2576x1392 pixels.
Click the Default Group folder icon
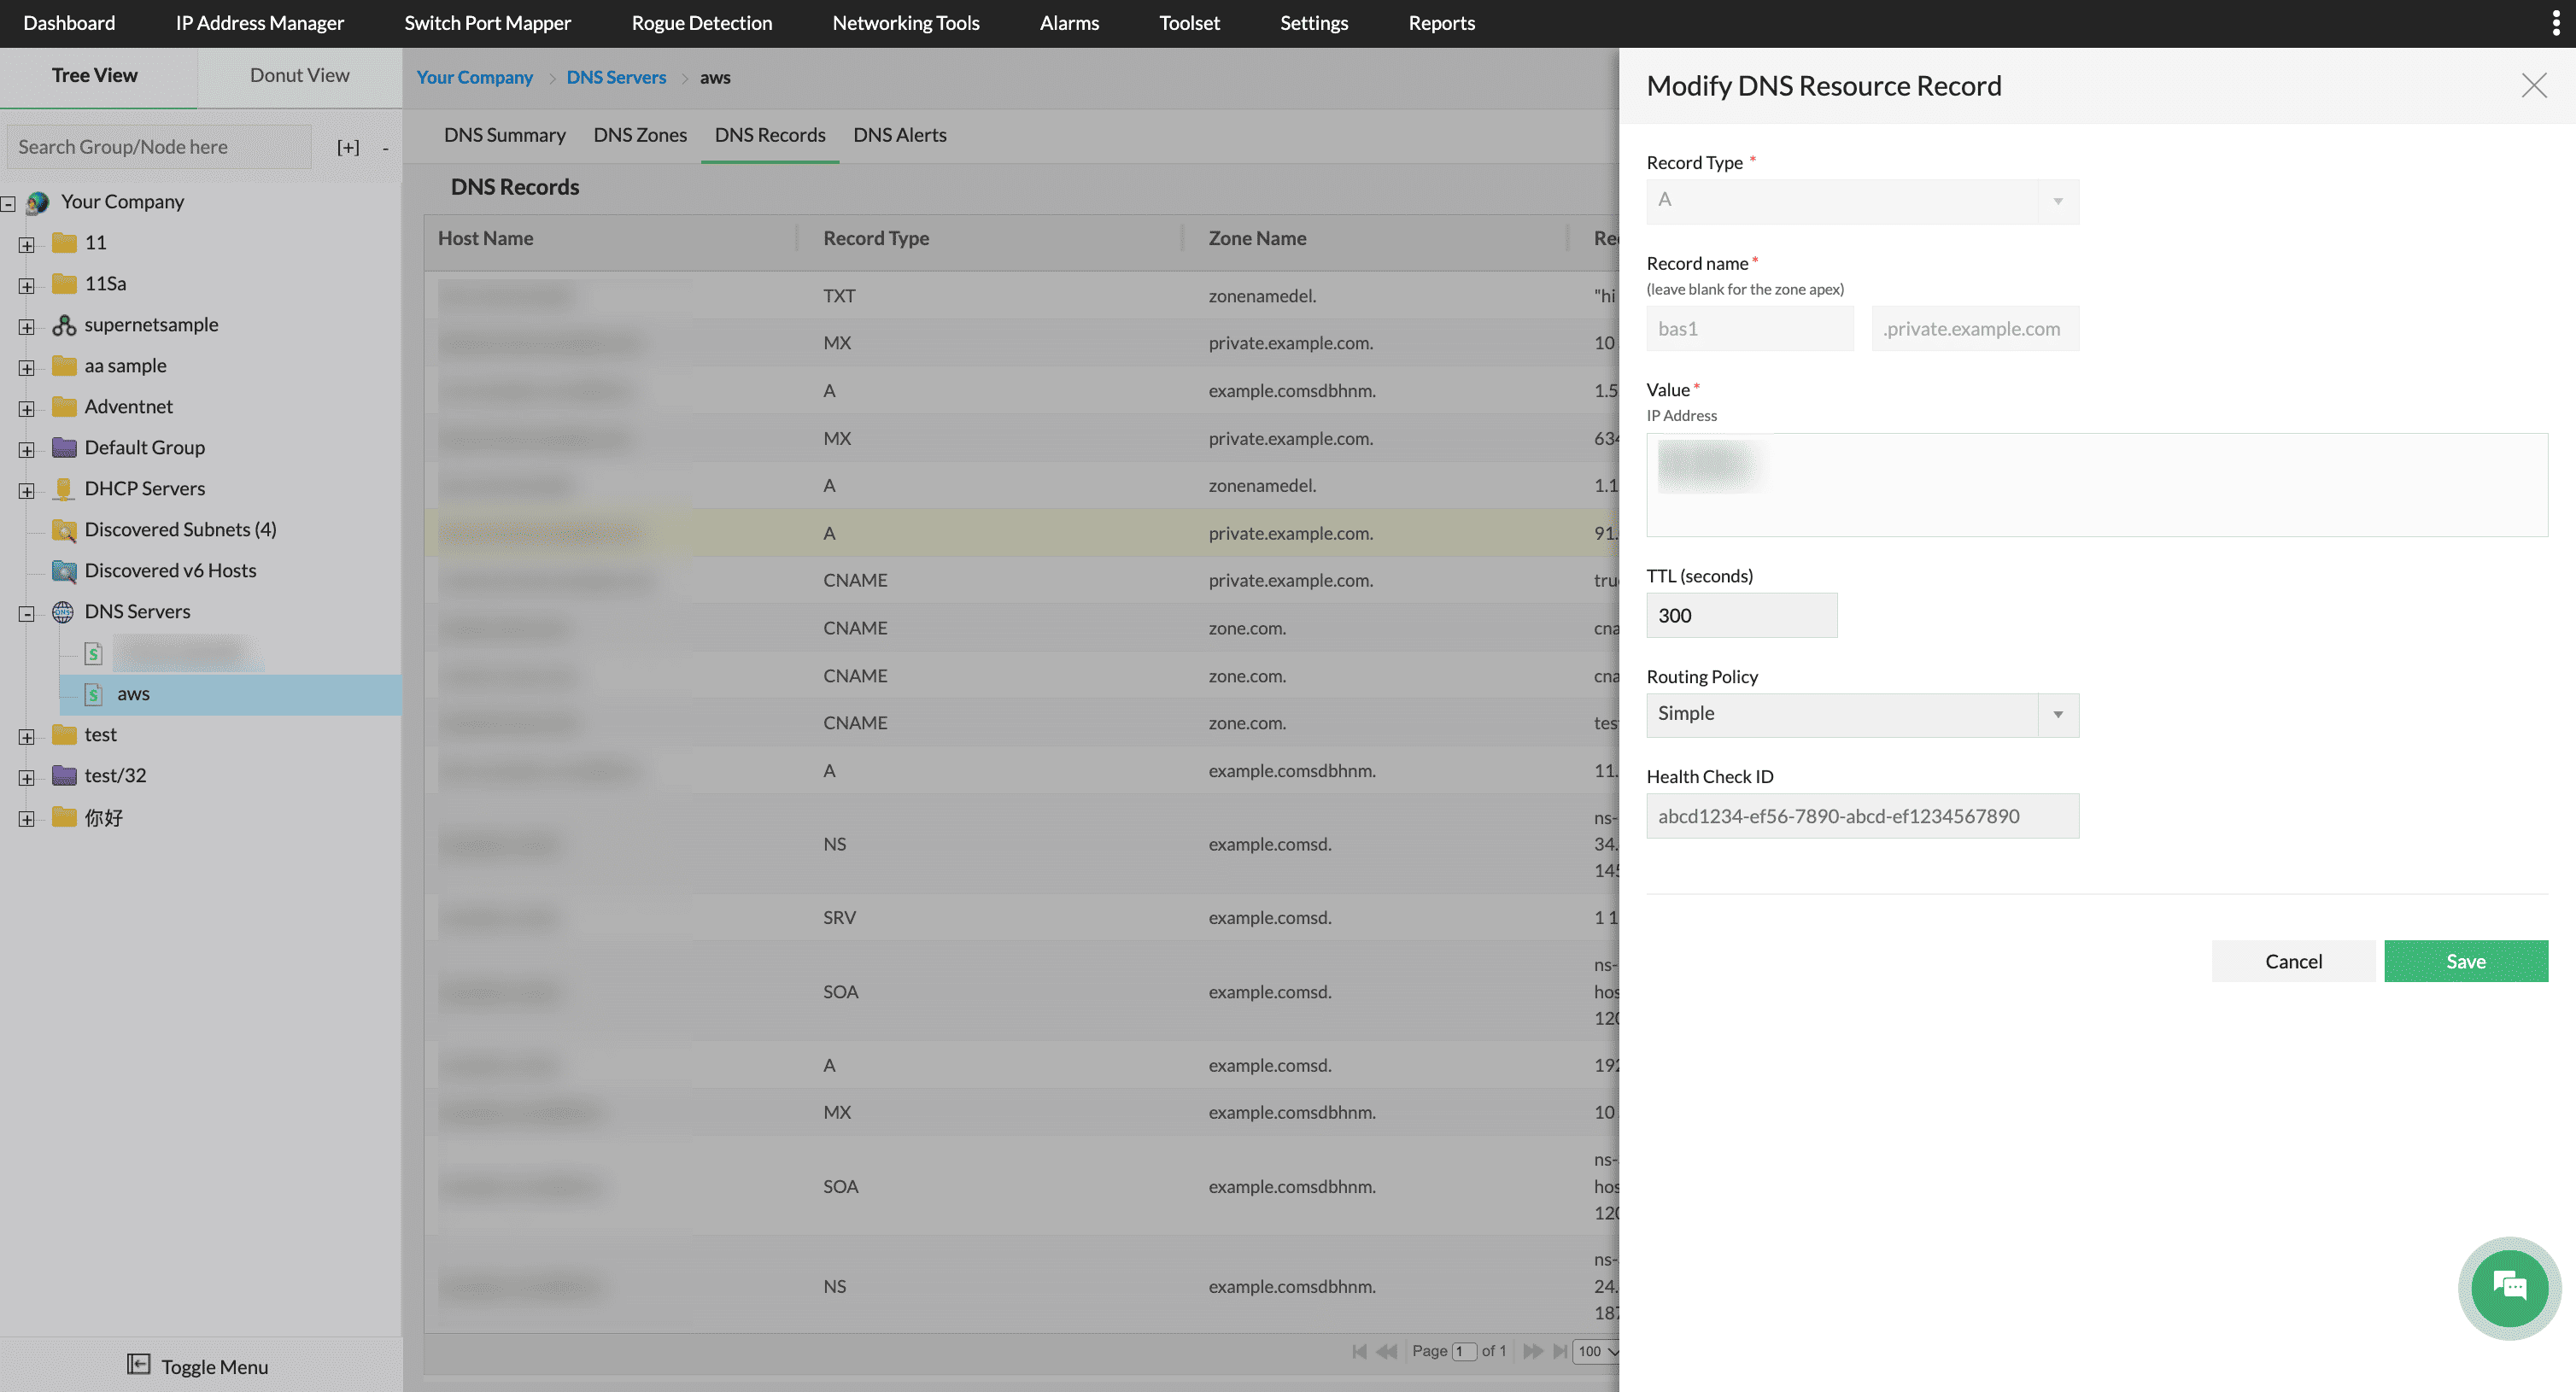tap(64, 448)
